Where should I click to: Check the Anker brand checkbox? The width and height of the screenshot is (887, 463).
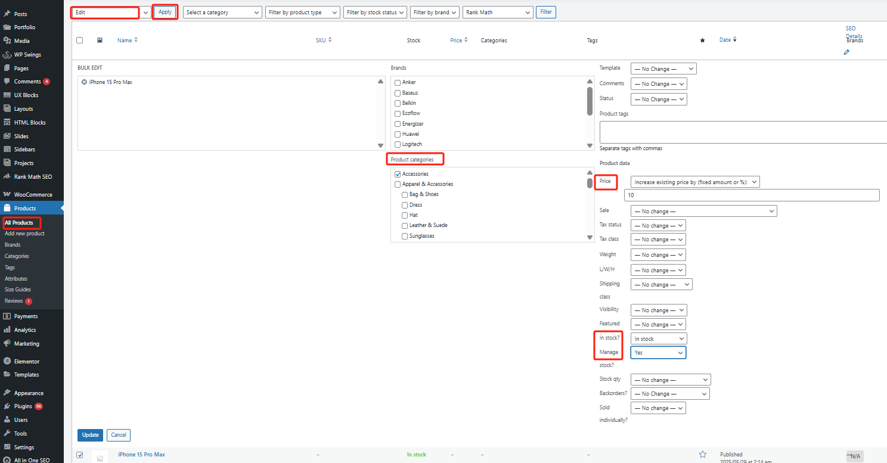[x=398, y=83]
